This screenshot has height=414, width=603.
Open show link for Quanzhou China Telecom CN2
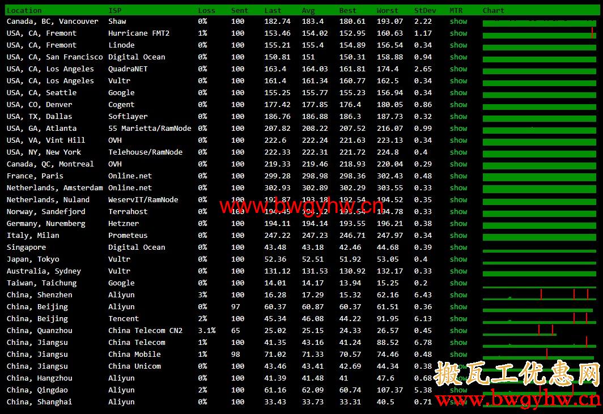[458, 331]
